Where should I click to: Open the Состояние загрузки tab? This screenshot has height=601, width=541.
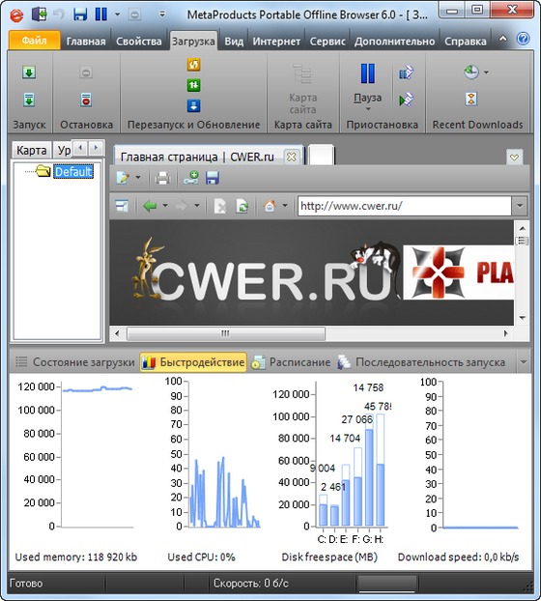click(75, 362)
